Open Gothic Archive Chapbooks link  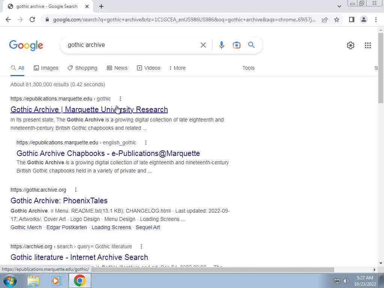coord(108,153)
